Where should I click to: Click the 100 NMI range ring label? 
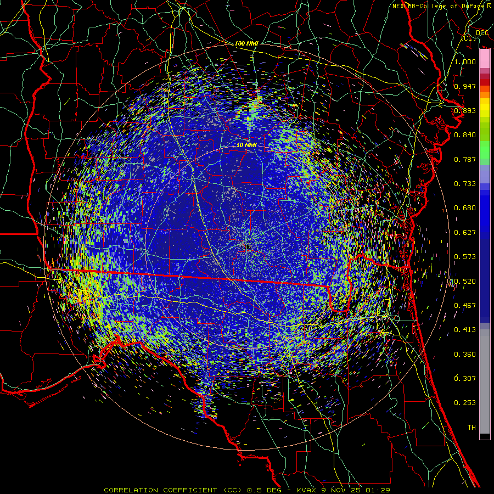[246, 43]
